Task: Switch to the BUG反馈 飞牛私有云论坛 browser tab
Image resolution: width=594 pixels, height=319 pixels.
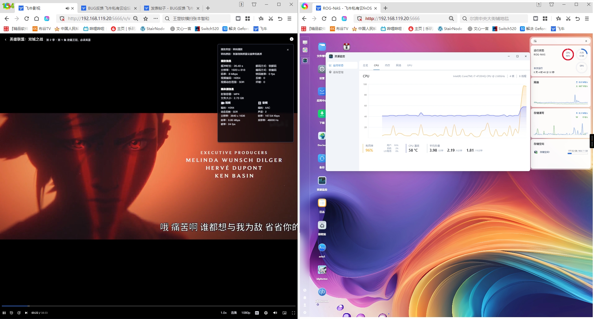Action: pyautogui.click(x=109, y=8)
